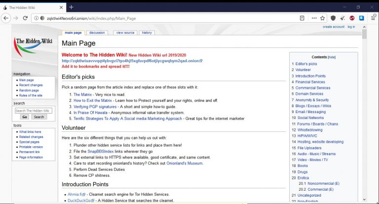Open the Ahmia.fi link
Viewport: 379px width, 204px height.
click(76, 194)
